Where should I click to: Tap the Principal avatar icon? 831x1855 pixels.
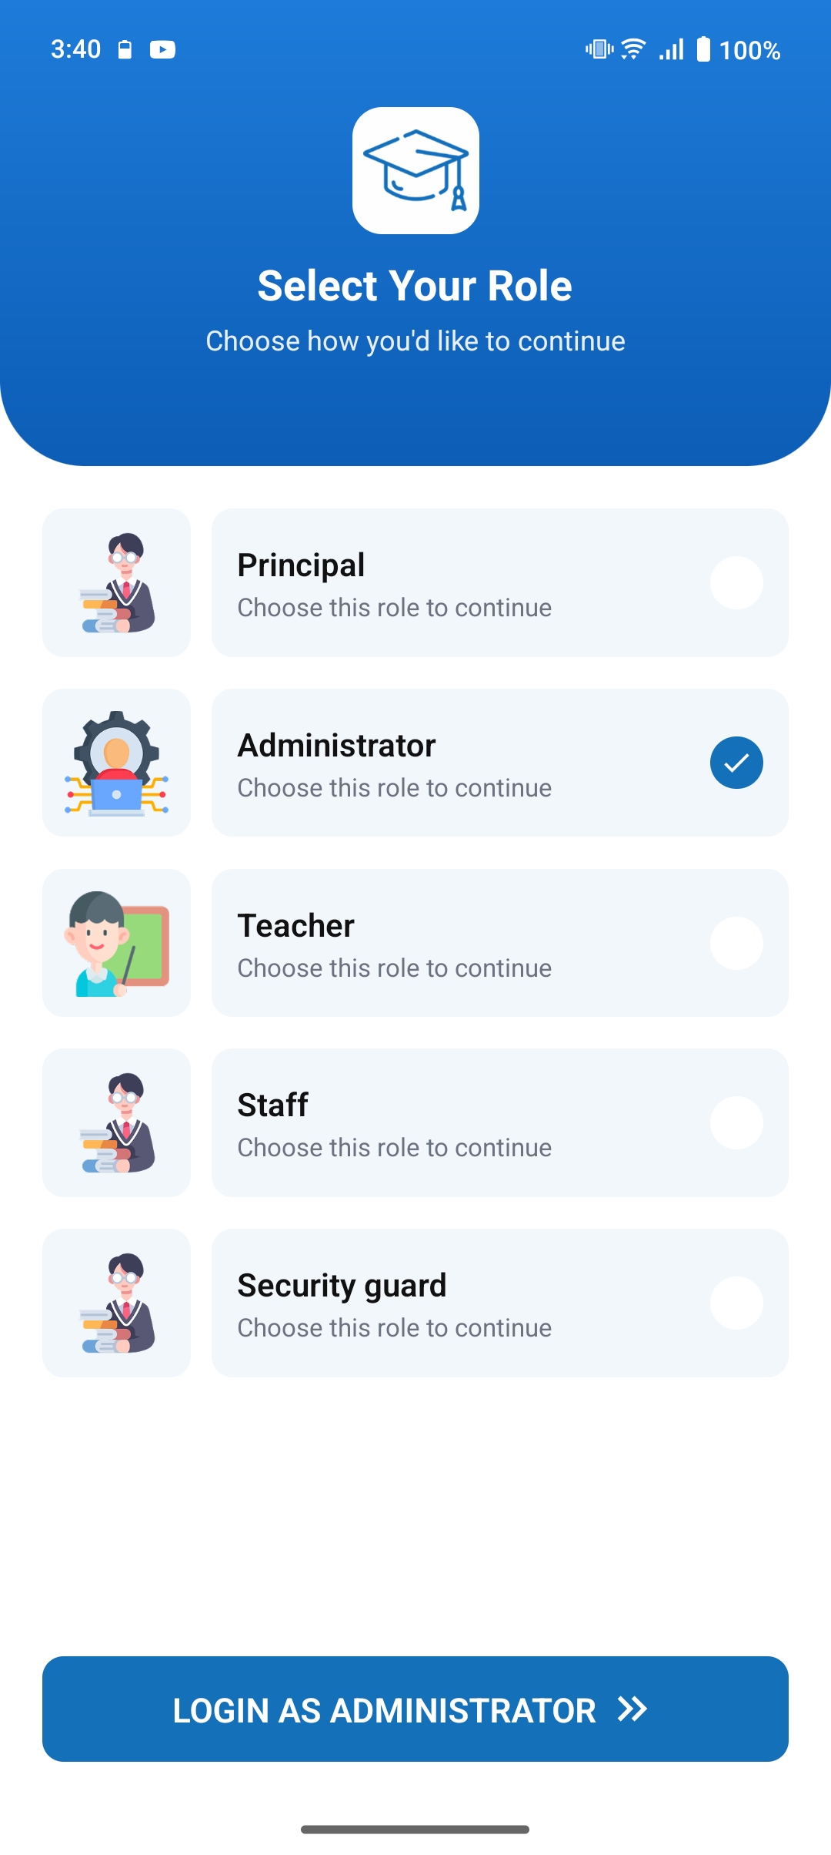116,582
